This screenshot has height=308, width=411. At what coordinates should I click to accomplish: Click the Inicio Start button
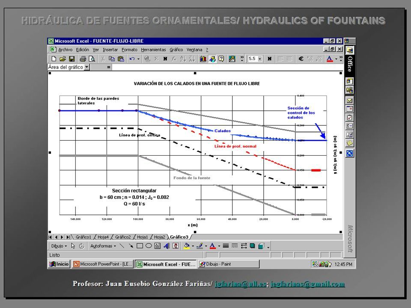[x=59, y=264]
